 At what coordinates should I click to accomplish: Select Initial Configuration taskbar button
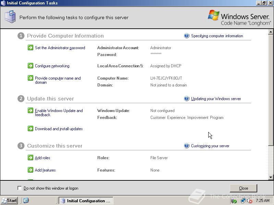[x=86, y=201]
